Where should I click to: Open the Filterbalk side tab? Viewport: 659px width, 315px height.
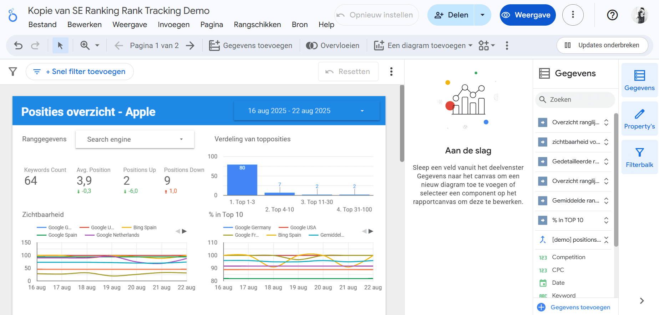(x=639, y=157)
